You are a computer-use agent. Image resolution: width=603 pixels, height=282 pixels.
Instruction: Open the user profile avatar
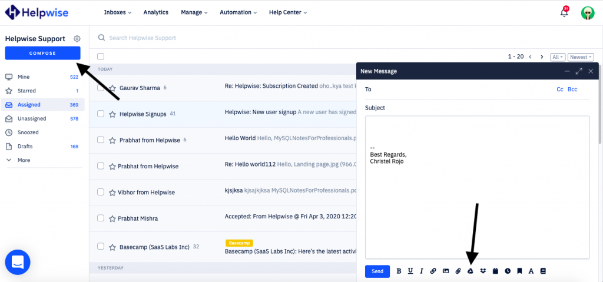tap(588, 13)
